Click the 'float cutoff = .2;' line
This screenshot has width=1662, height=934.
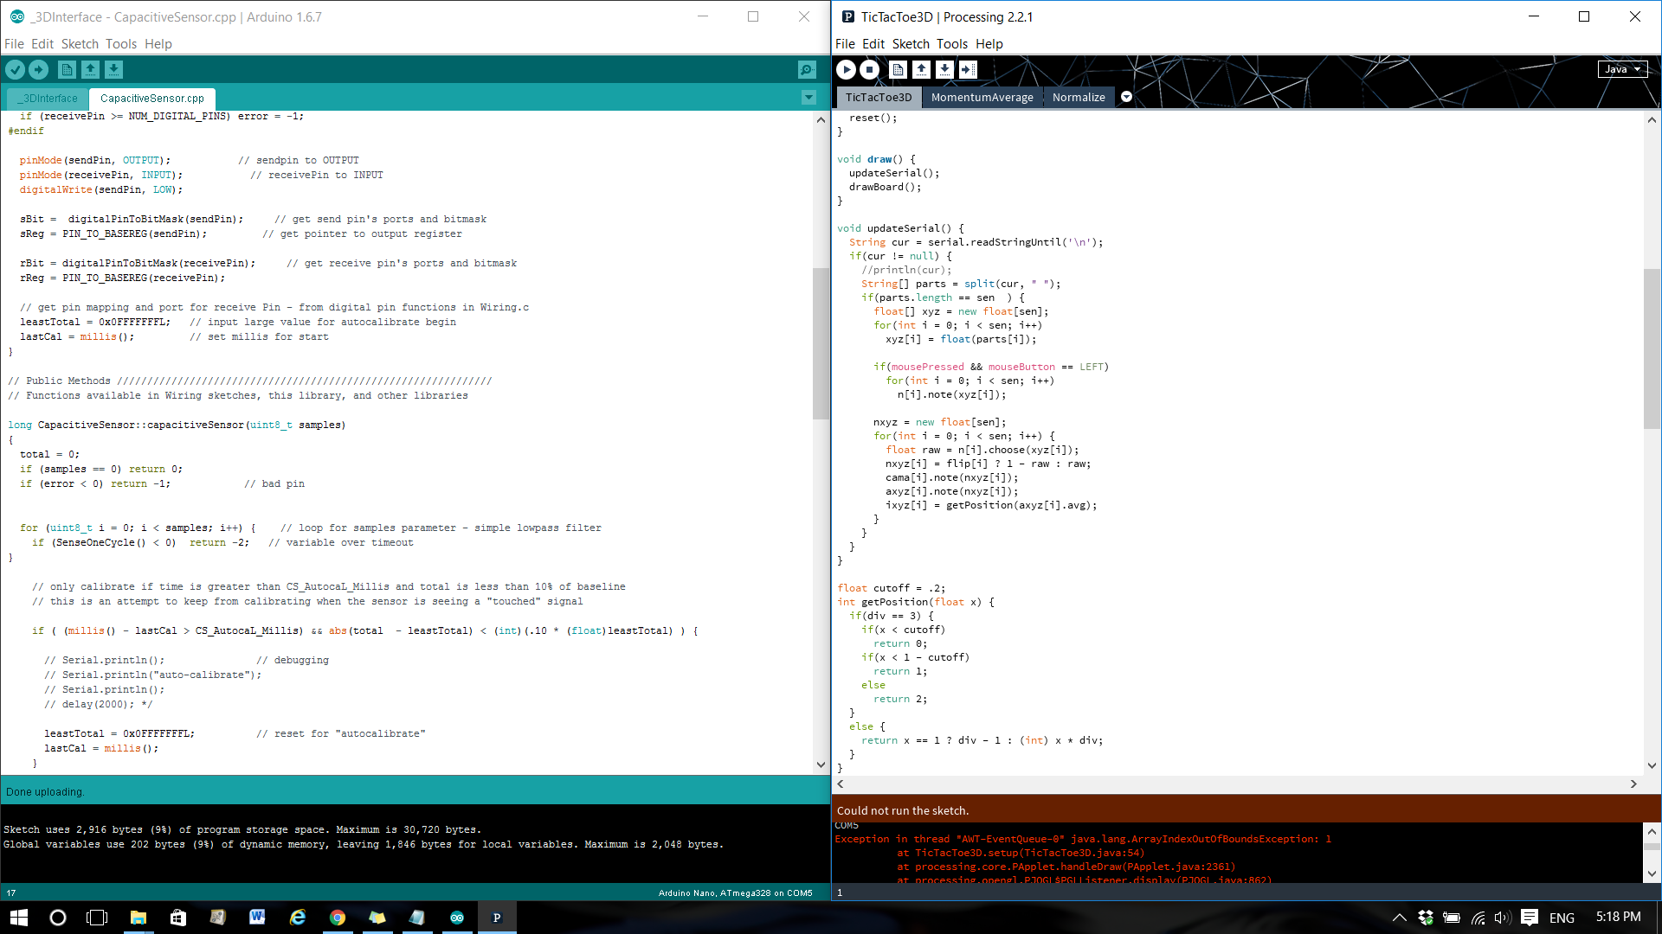point(892,588)
